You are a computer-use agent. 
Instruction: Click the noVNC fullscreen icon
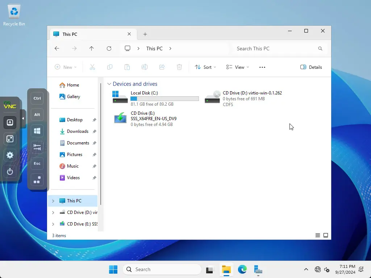[x=10, y=139]
